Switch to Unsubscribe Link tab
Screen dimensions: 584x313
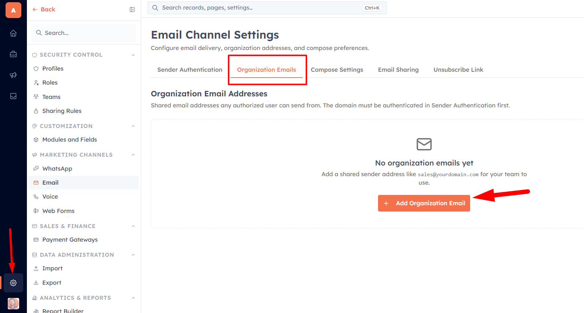(458, 70)
